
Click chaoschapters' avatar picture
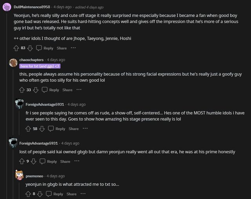(13, 63)
